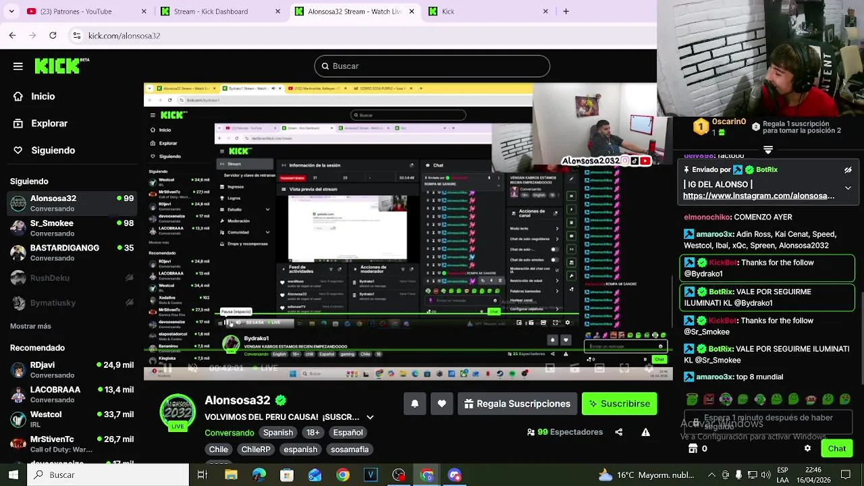Click the chat message input box
Viewport: 864px width, 486px height.
tap(768, 423)
